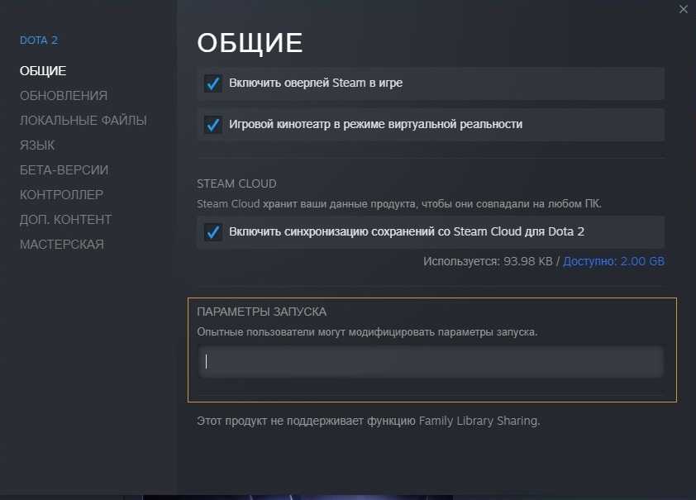This screenshot has width=696, height=500.
Task: Switch to the ЯЗЫК section
Action: coord(37,145)
